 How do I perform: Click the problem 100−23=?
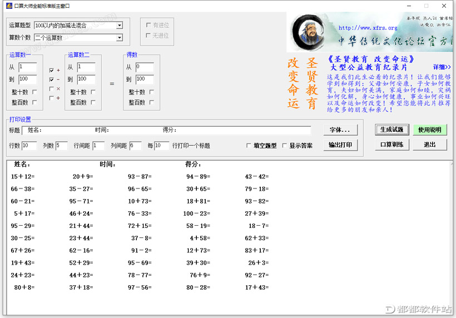[197, 213]
